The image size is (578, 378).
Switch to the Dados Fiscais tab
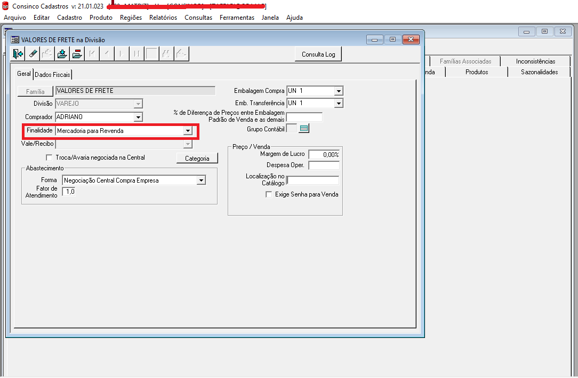(52, 75)
